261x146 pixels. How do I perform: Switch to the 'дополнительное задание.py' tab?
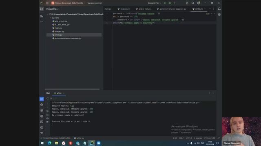click(x=171, y=9)
